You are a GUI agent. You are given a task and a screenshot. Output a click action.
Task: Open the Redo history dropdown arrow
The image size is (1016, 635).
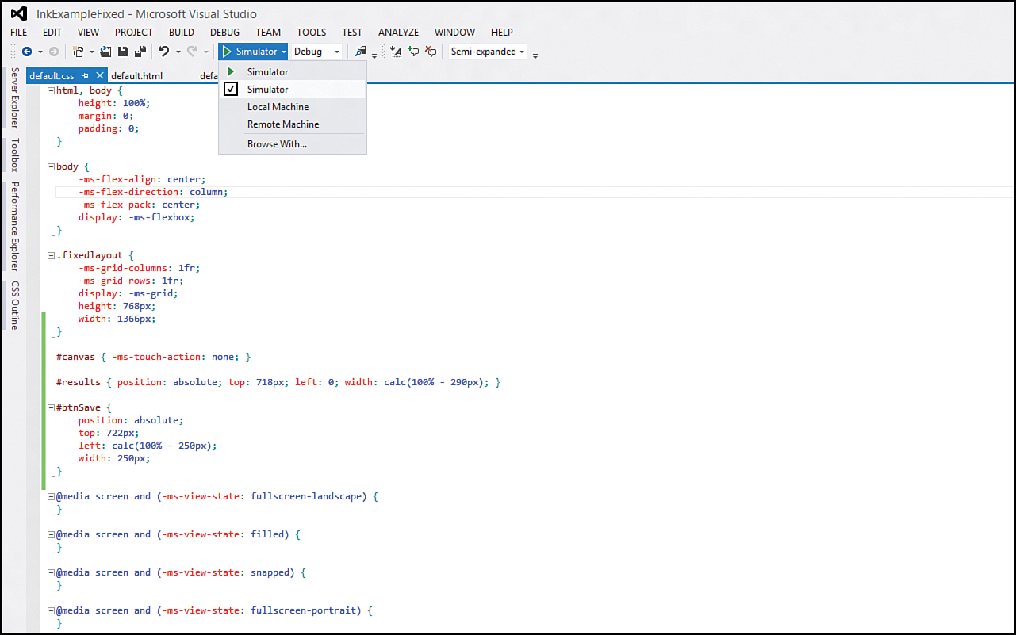(x=205, y=52)
